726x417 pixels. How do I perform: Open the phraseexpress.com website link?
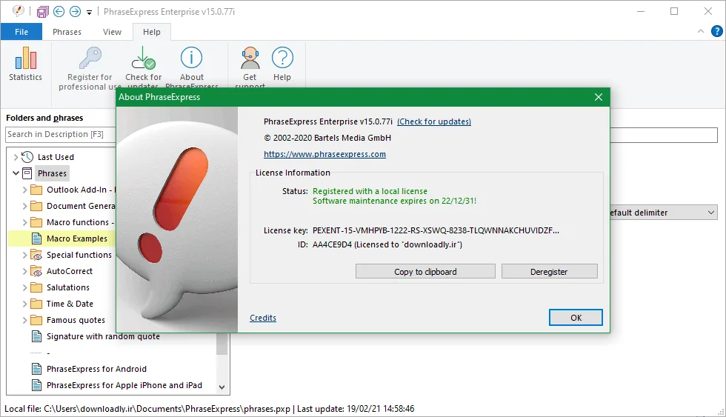(x=324, y=154)
